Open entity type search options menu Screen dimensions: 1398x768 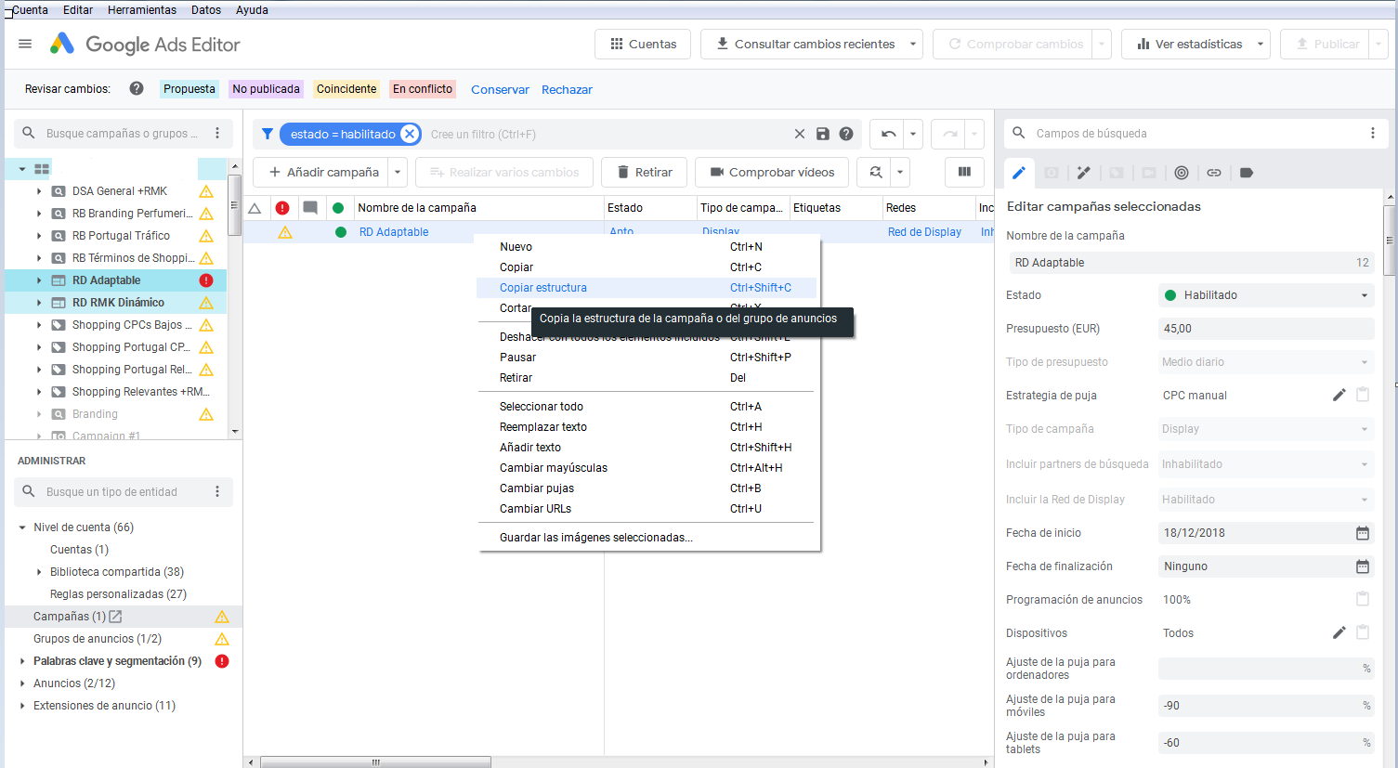click(x=217, y=491)
